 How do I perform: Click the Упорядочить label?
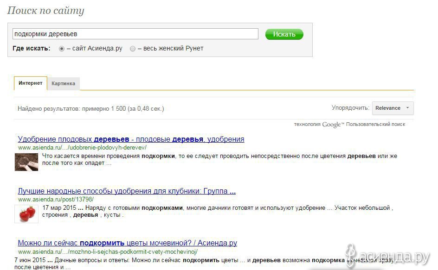tap(350, 107)
